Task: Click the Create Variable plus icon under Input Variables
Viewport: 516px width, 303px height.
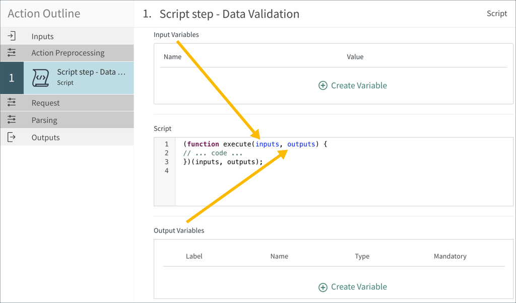Action: point(322,86)
